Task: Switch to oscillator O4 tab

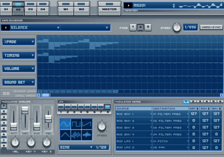Action: (43, 8)
